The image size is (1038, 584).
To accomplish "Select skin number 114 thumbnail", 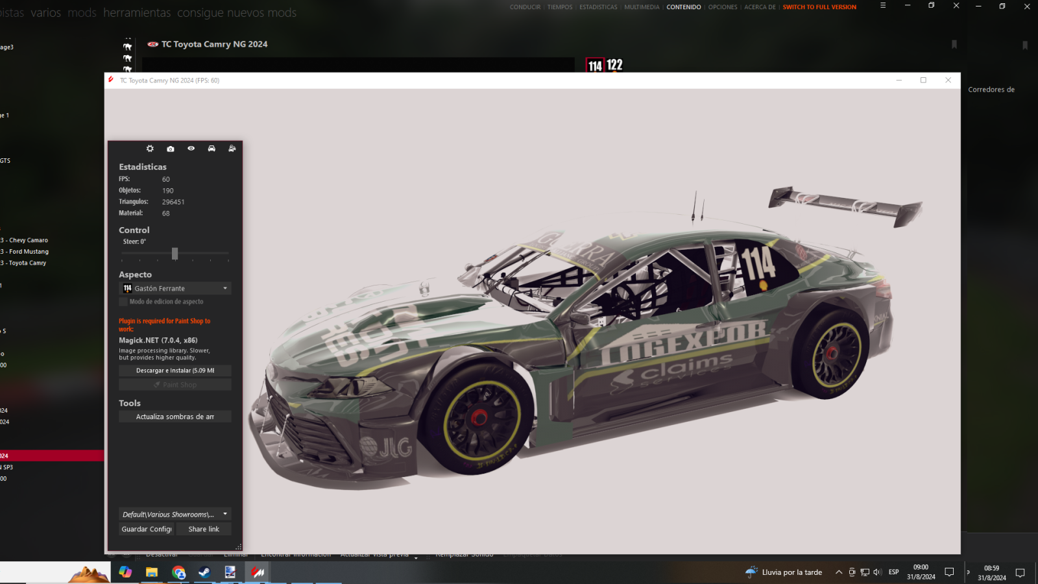I will click(x=595, y=66).
